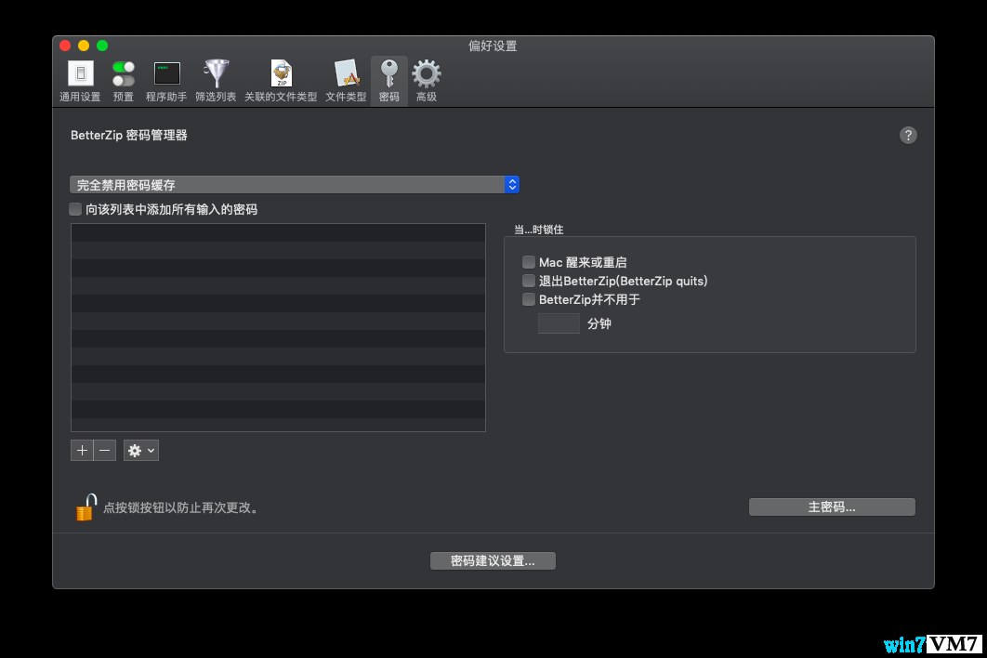Enable 向该列表中添加所有输入的密码 checkbox
The height and width of the screenshot is (658, 987).
pyautogui.click(x=75, y=209)
